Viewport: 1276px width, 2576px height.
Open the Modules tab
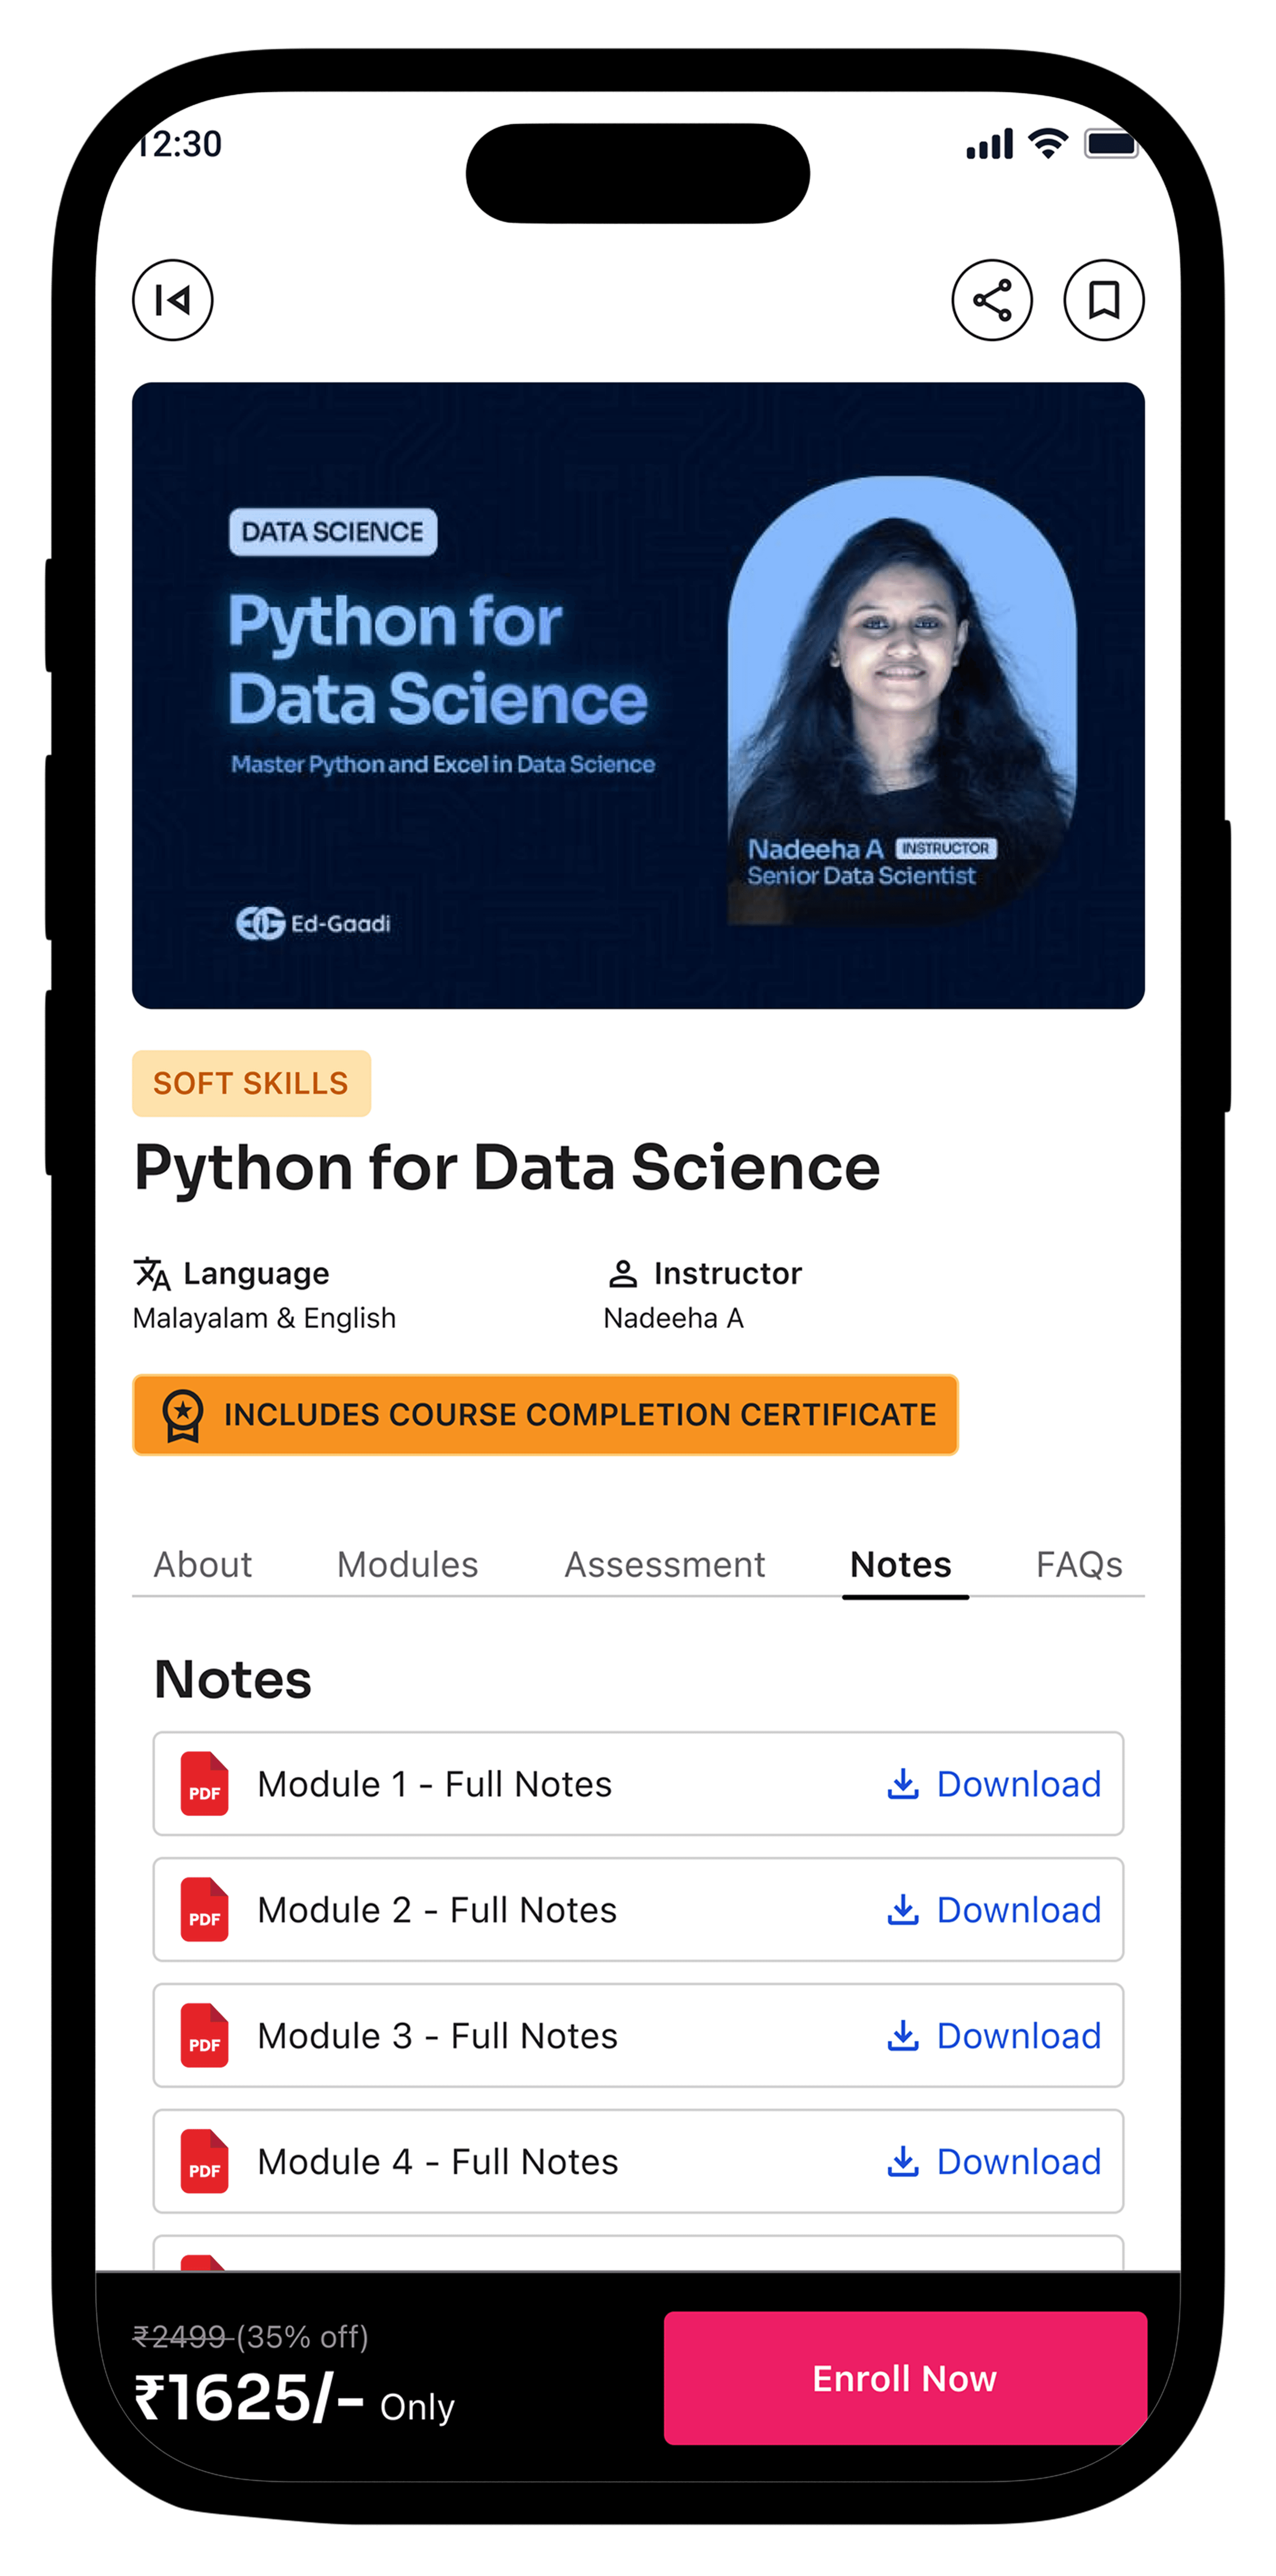click(x=407, y=1564)
